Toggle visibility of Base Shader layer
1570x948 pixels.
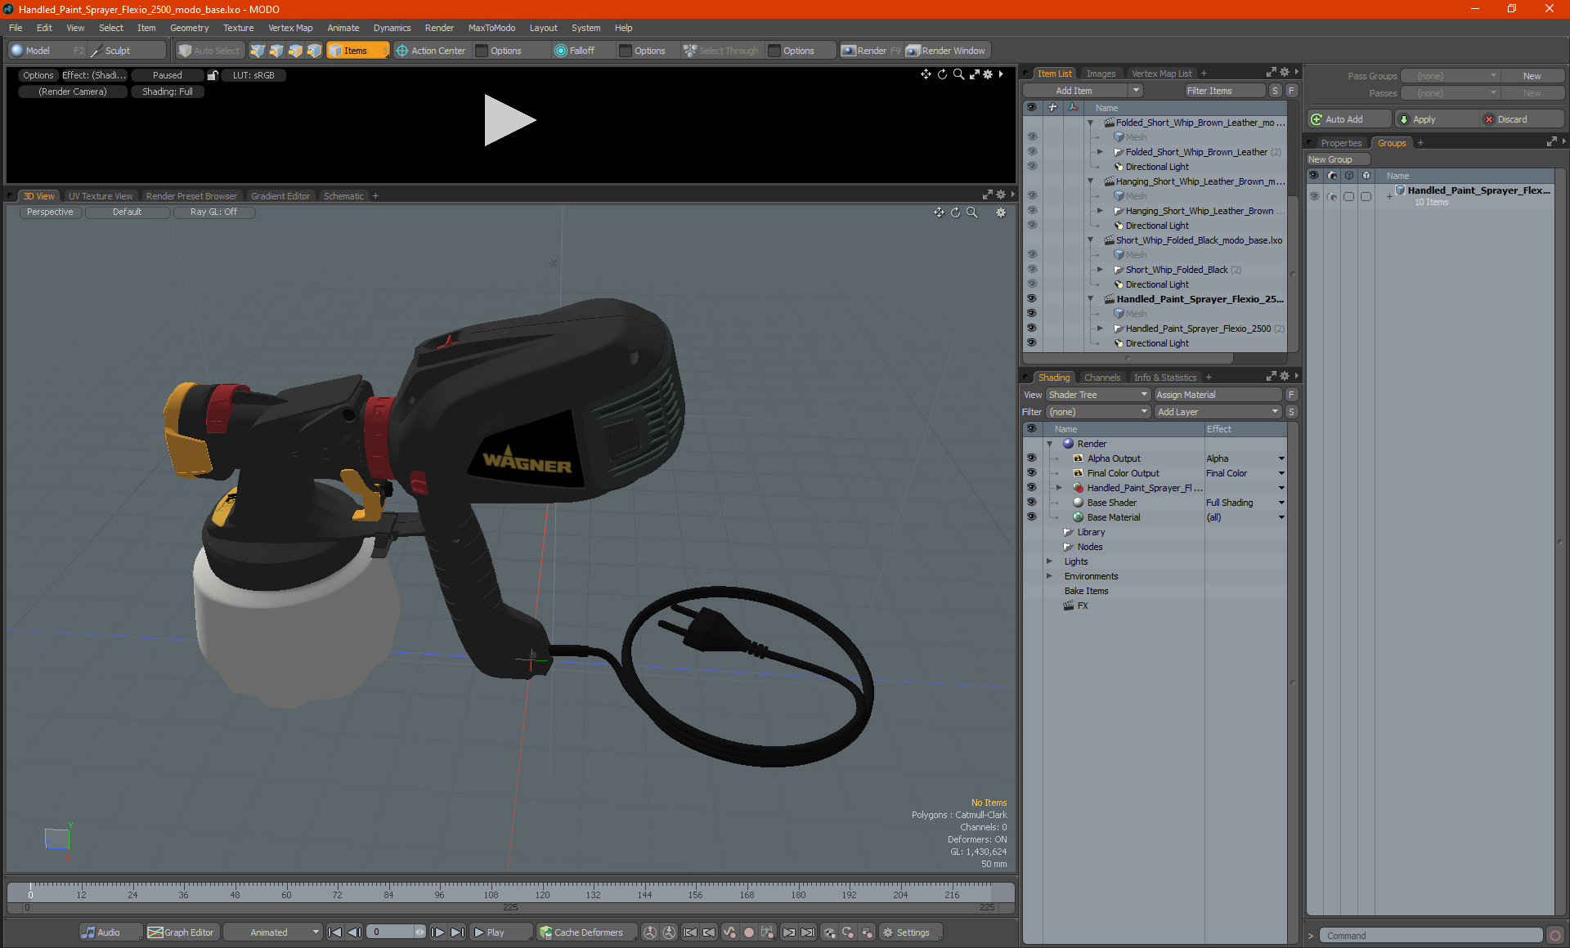(1032, 503)
